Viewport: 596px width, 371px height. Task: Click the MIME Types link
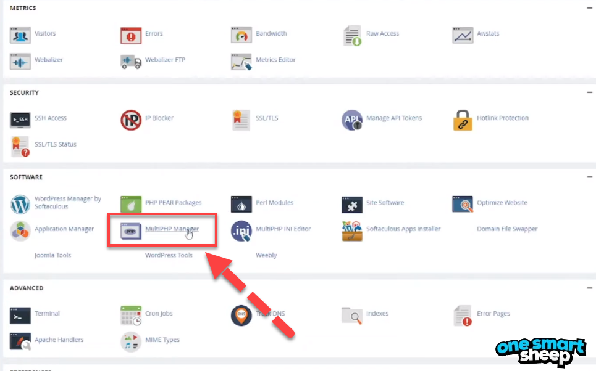coord(162,340)
